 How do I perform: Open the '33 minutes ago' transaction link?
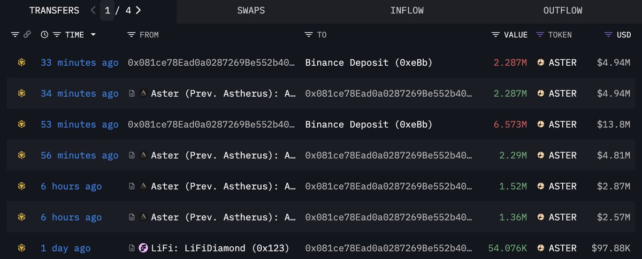[x=80, y=63]
